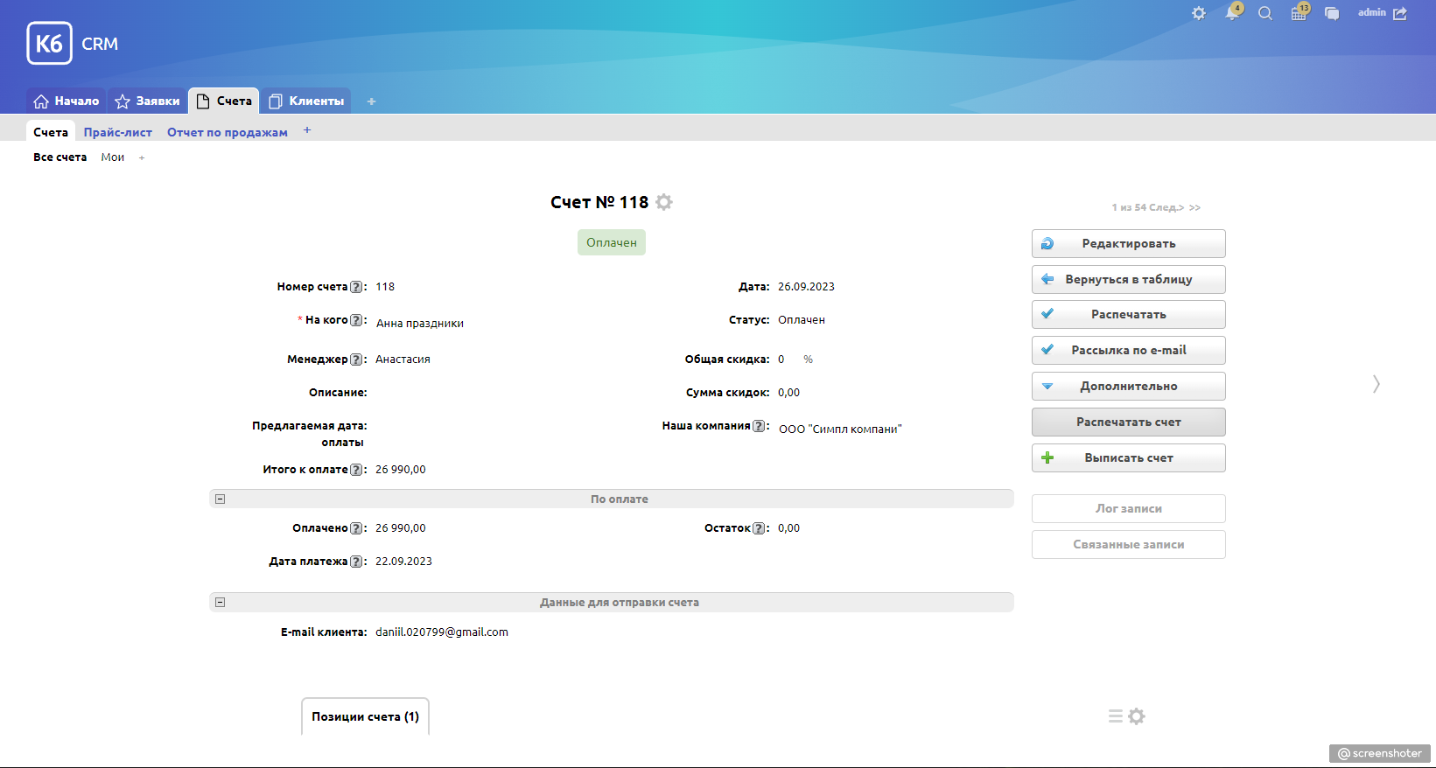Click Рассылка по e-mail button
This screenshot has width=1436, height=768.
coord(1129,350)
